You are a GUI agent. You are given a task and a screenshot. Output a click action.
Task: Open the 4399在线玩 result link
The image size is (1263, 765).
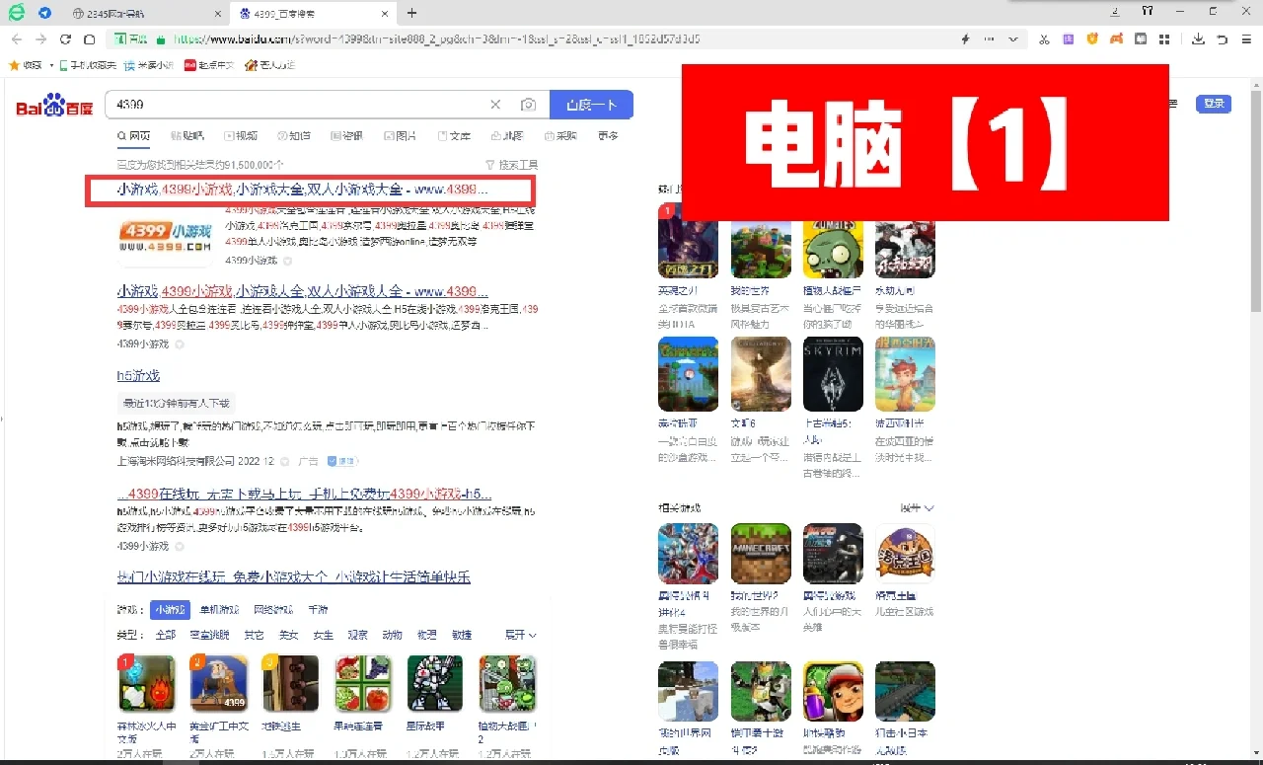(x=304, y=494)
